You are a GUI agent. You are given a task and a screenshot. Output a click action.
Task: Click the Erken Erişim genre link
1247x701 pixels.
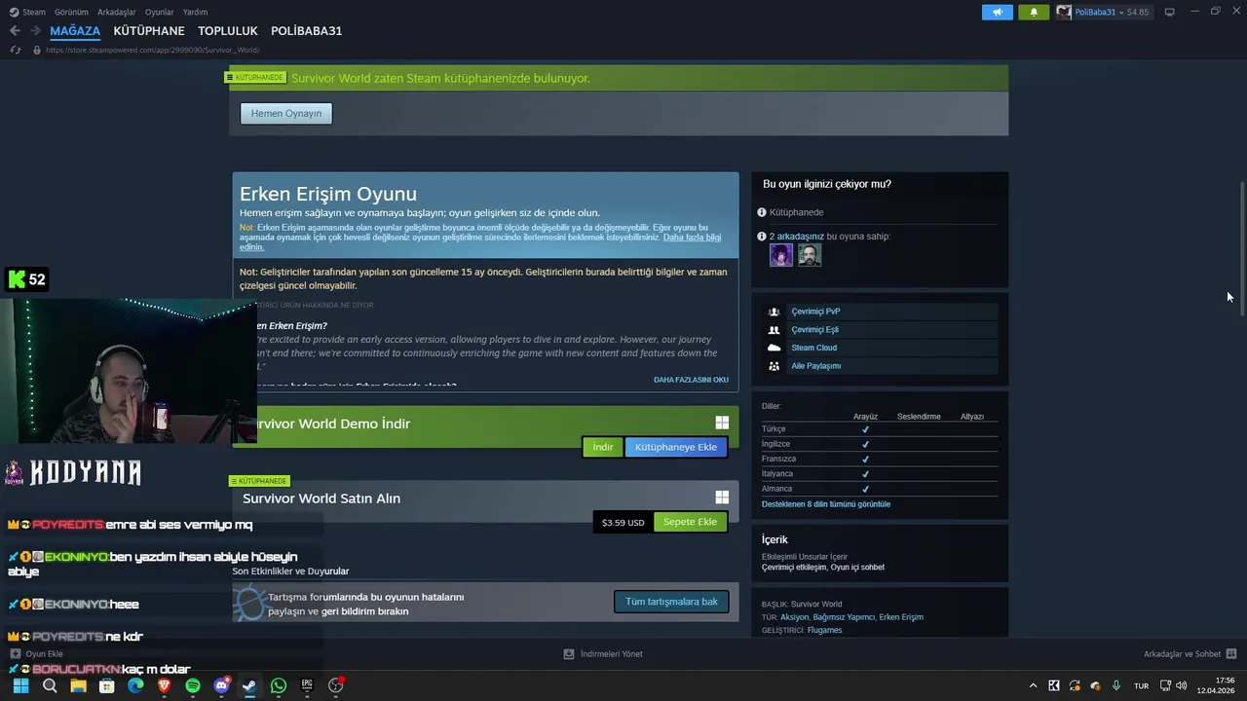[901, 617]
